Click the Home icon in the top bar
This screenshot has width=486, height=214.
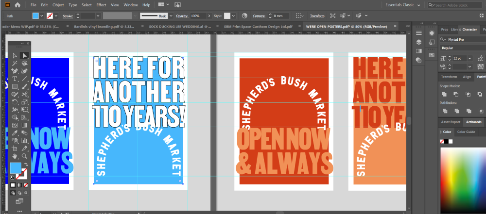tap(17, 5)
